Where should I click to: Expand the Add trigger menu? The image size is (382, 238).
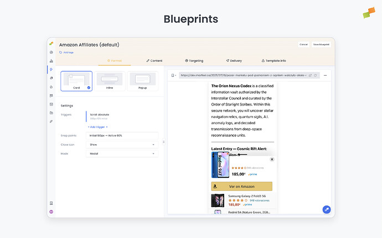point(97,127)
